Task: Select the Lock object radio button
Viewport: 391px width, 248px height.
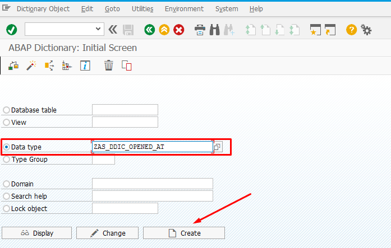Action: click(6, 208)
